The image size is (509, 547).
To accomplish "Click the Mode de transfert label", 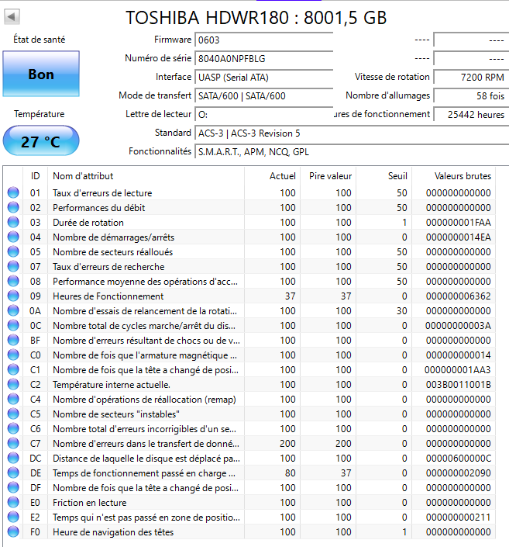I will point(155,95).
